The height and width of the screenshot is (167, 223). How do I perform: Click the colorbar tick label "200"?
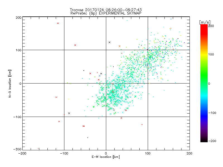pyautogui.click(x=211, y=26)
